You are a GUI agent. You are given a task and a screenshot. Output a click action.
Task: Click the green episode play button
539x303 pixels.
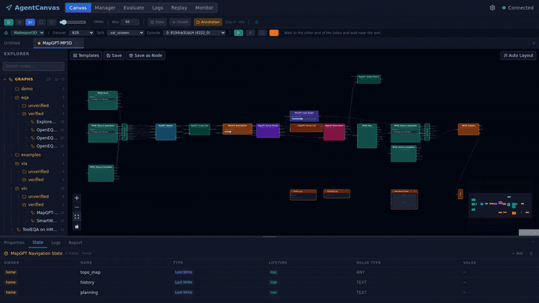pos(239,33)
